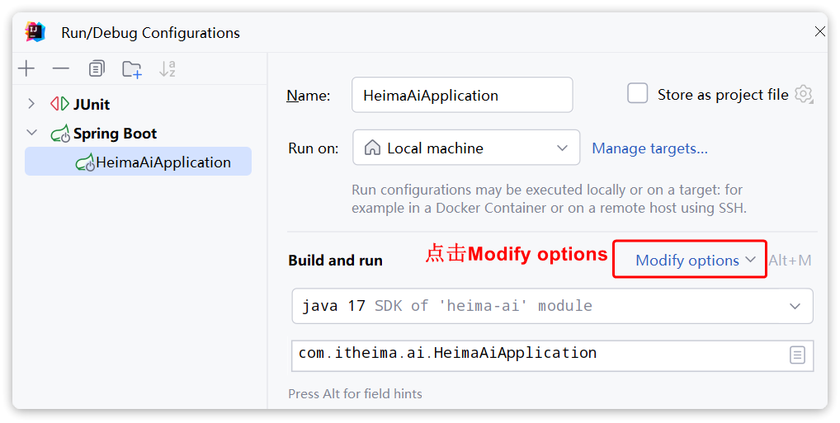Select the Spring Boot category label
840x423 pixels.
click(x=115, y=134)
